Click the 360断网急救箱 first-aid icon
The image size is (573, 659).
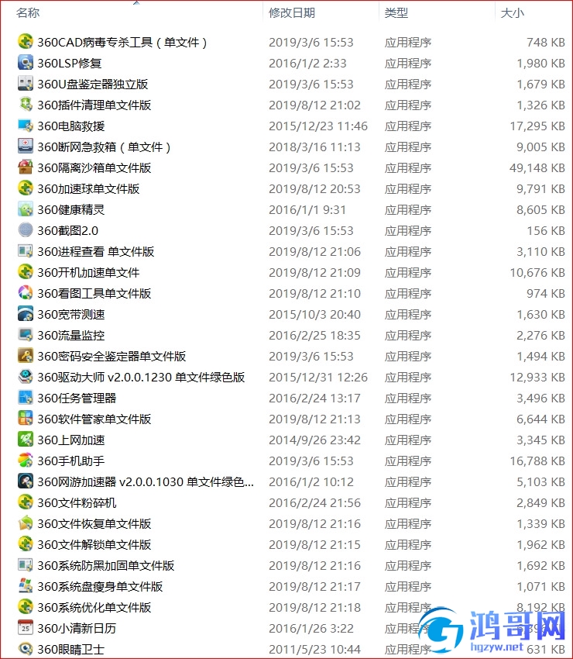click(26, 147)
